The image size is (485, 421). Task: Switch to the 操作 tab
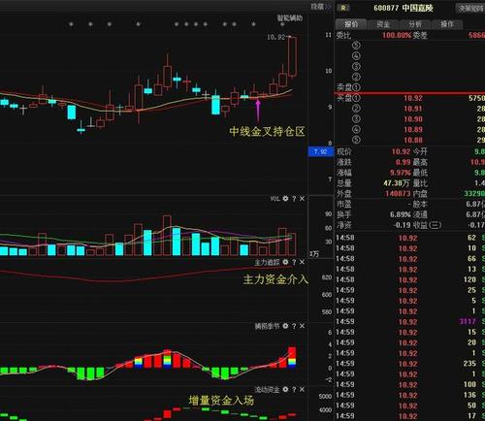coord(447,24)
